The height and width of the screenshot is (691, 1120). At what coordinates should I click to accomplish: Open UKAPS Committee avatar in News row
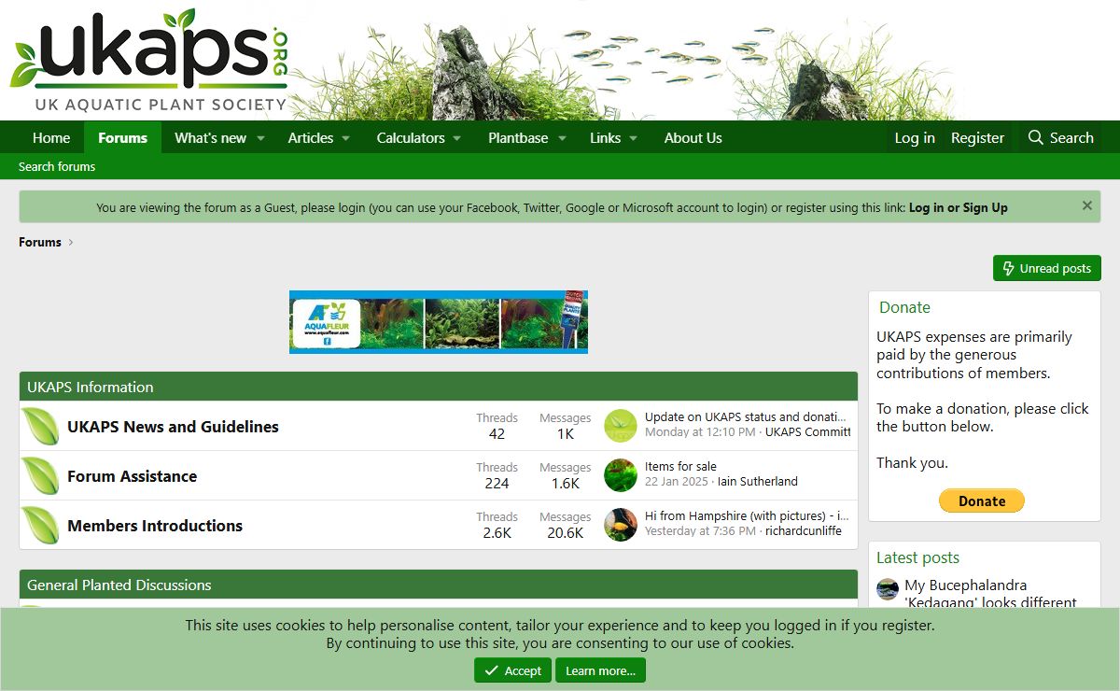(x=621, y=426)
